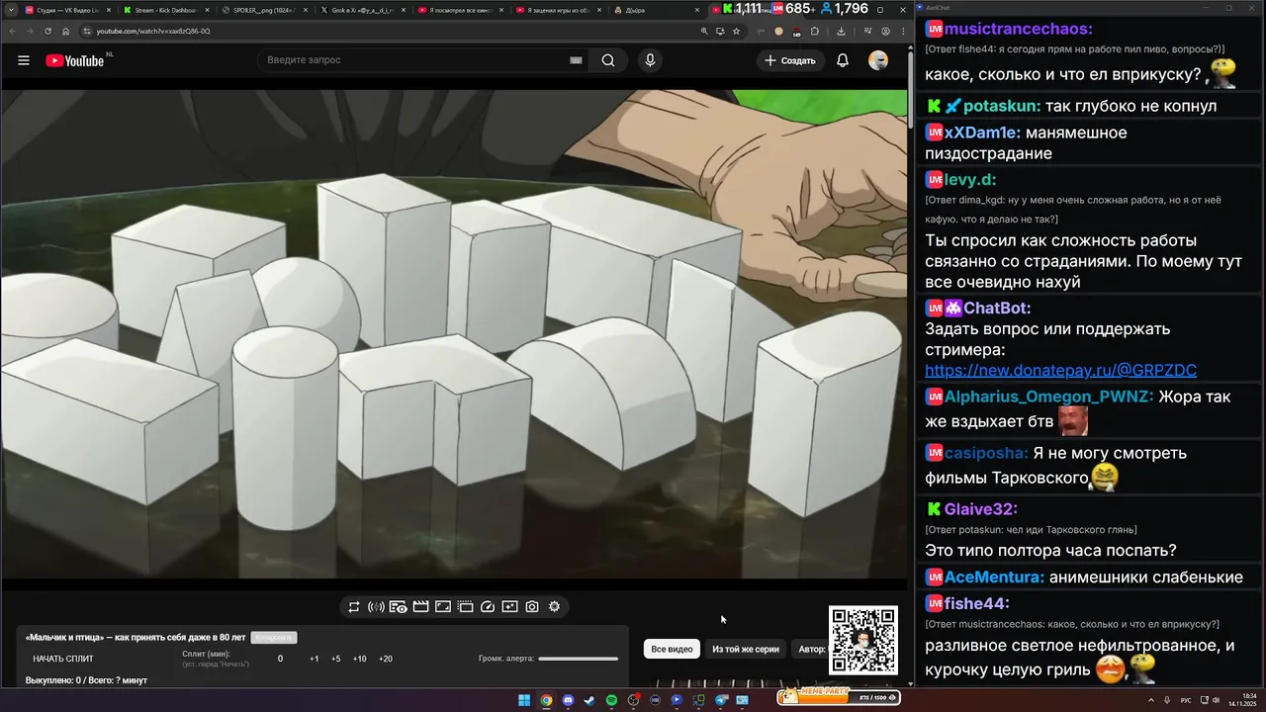Open playback speed gauge icon

488,607
